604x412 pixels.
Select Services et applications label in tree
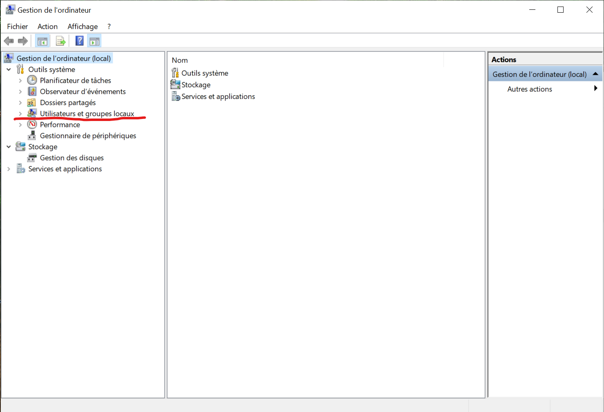[65, 169]
